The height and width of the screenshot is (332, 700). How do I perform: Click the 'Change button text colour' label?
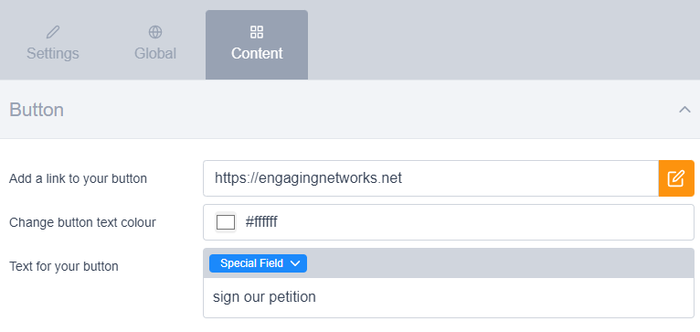click(x=82, y=222)
